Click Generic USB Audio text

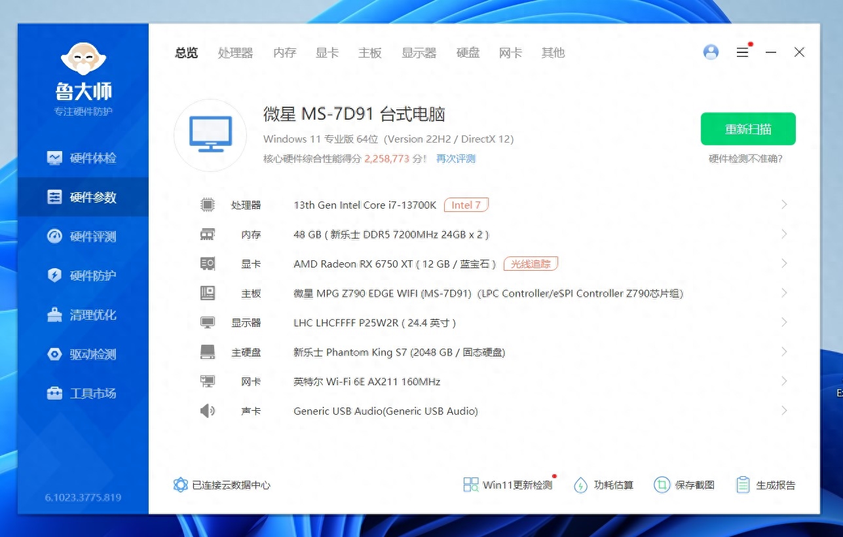coord(386,411)
